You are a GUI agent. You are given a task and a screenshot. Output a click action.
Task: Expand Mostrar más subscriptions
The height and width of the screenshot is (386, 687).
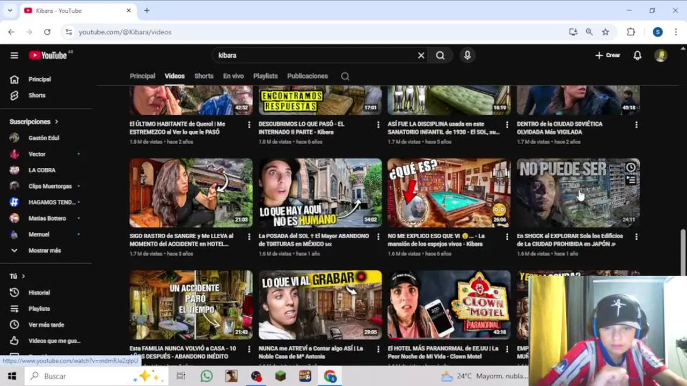click(x=46, y=250)
